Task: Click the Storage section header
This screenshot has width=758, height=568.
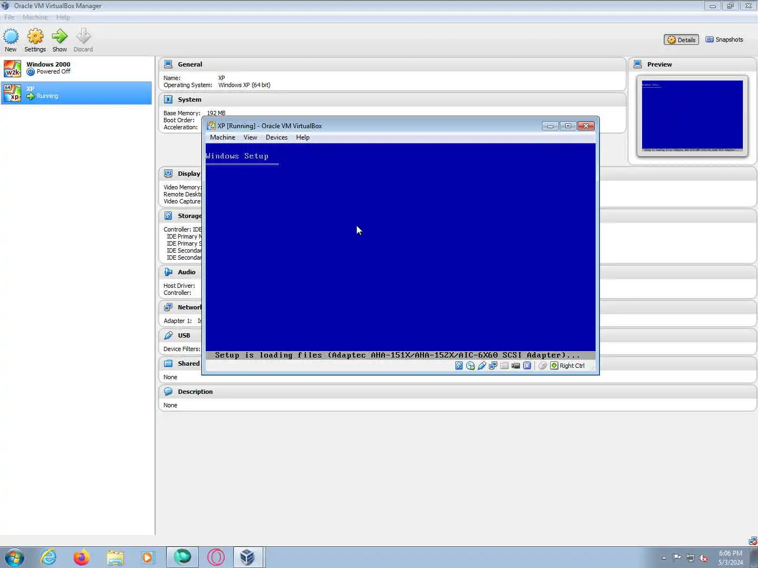Action: tap(182, 216)
